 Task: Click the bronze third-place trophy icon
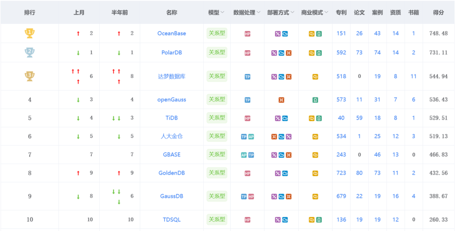(30, 76)
